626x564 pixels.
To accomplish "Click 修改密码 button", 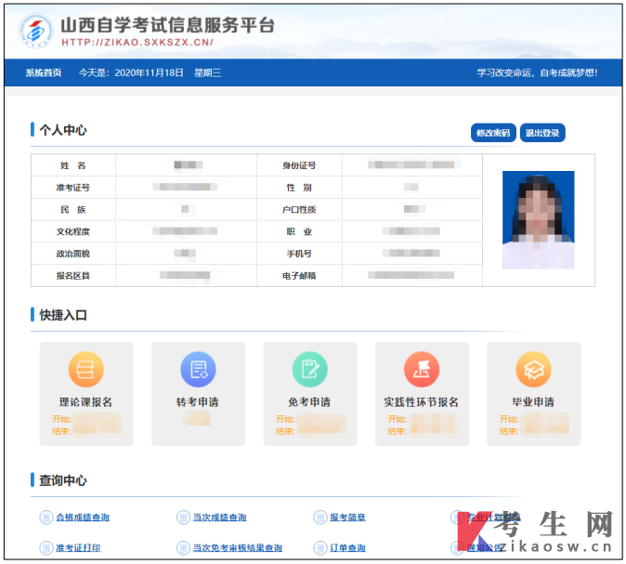I will click(x=493, y=133).
